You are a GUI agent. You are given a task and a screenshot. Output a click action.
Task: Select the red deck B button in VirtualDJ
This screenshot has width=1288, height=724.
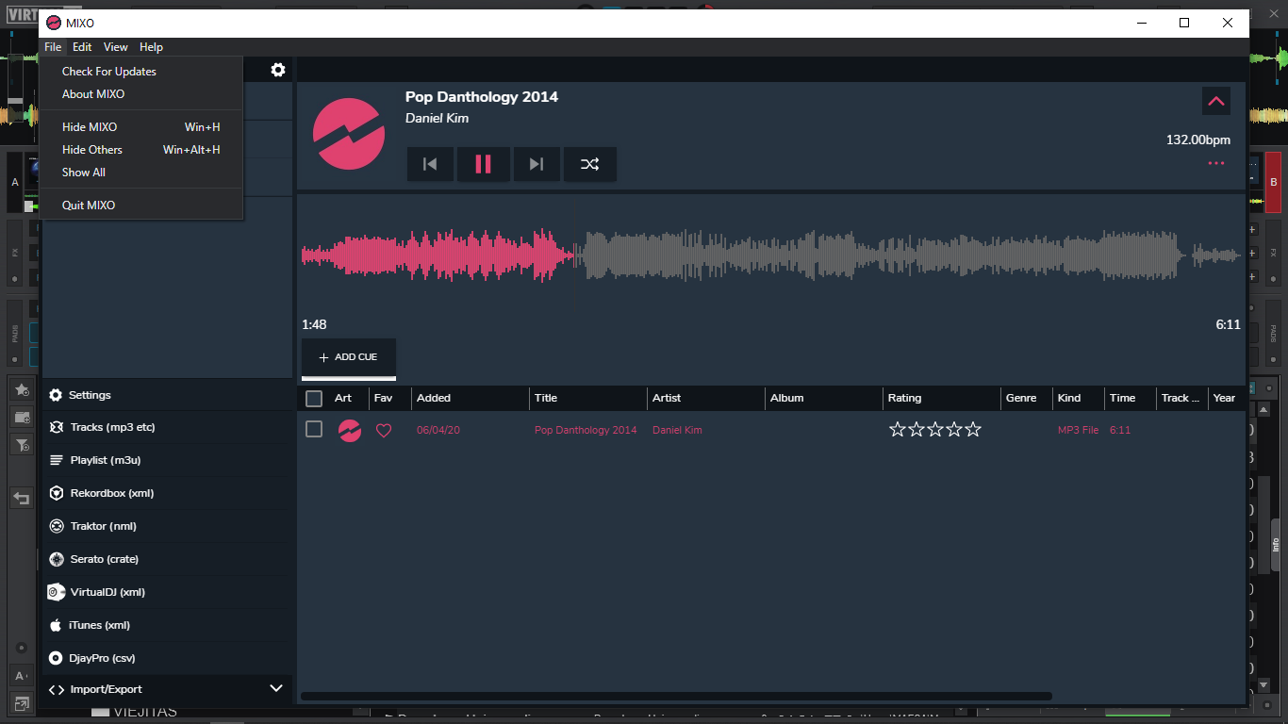click(1273, 182)
